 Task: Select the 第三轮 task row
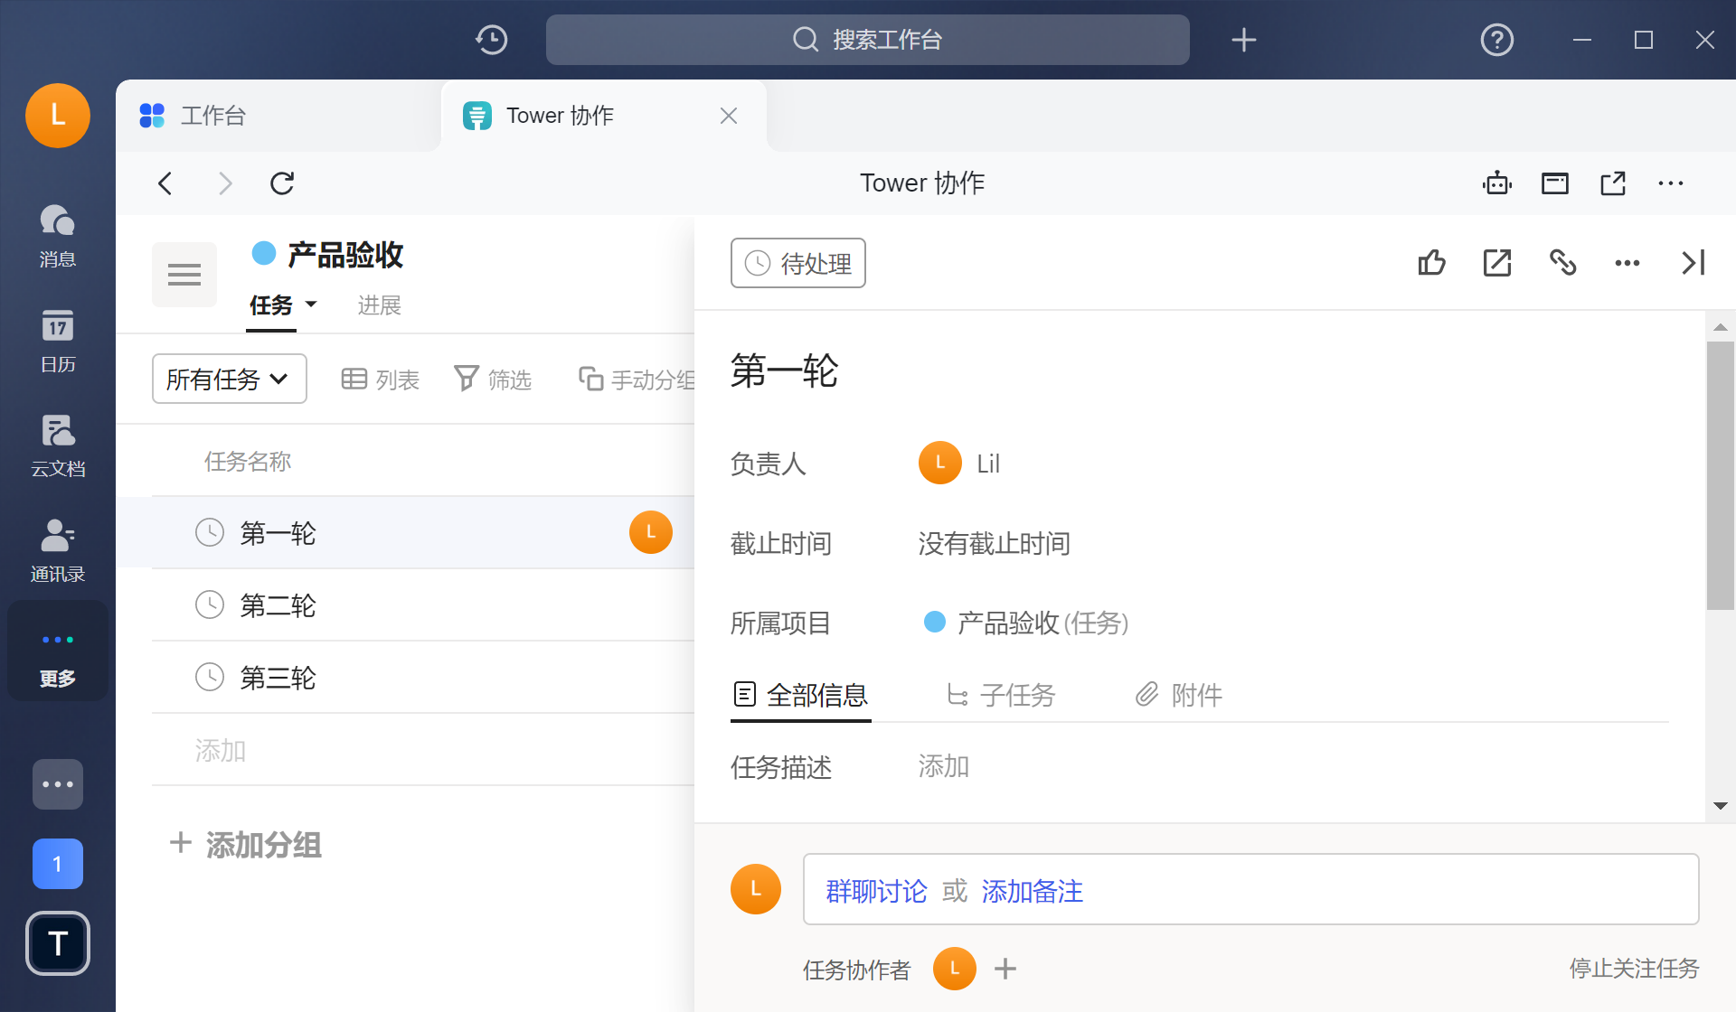pos(423,678)
